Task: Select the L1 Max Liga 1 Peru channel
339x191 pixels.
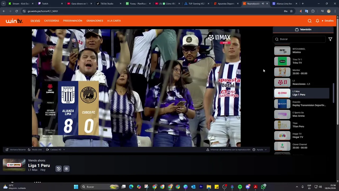Action: pyautogui.click(x=301, y=93)
